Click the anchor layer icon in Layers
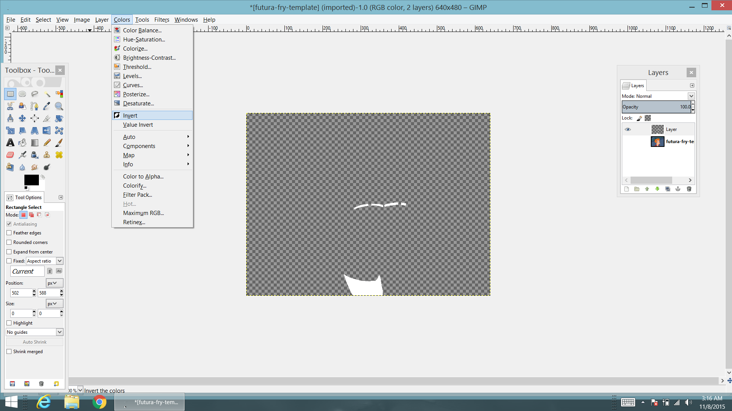The image size is (732, 411). click(678, 189)
